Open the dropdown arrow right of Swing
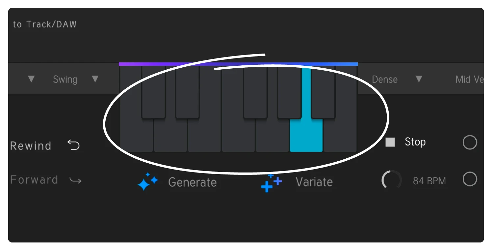The image size is (494, 252). pyautogui.click(x=95, y=79)
